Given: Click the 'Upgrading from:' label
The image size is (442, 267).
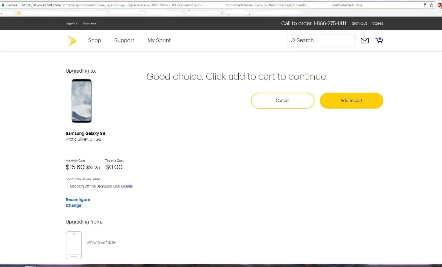Looking at the screenshot, I should pos(84,222).
